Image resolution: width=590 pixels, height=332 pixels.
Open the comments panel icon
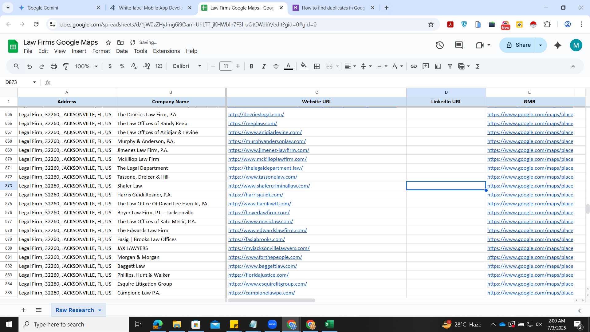point(459,45)
